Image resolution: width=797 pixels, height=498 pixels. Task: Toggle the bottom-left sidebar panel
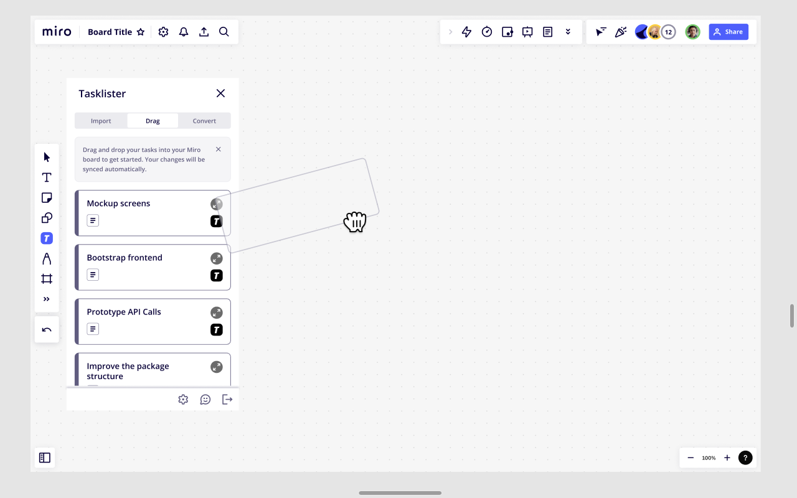point(45,458)
